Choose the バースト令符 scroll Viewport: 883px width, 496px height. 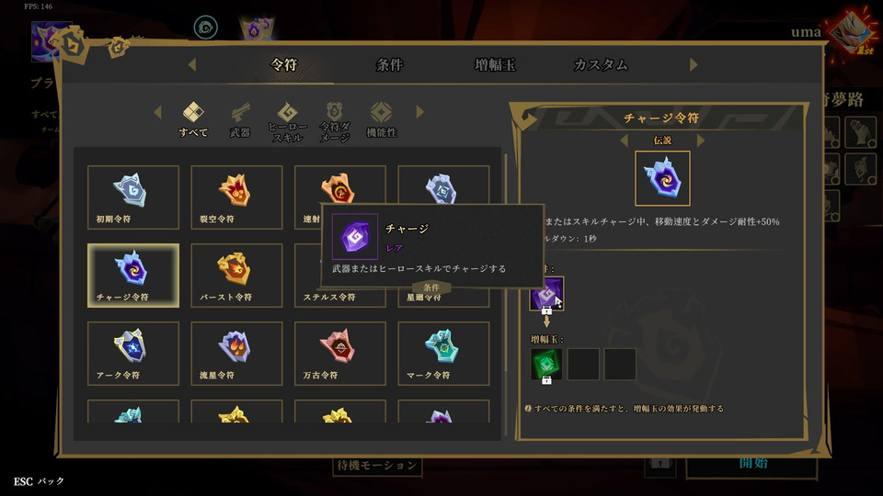(236, 275)
